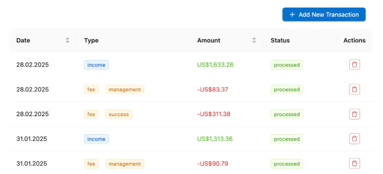383x174 pixels.
Task: Delete the -US$311.38 success fee transaction
Action: [354, 114]
